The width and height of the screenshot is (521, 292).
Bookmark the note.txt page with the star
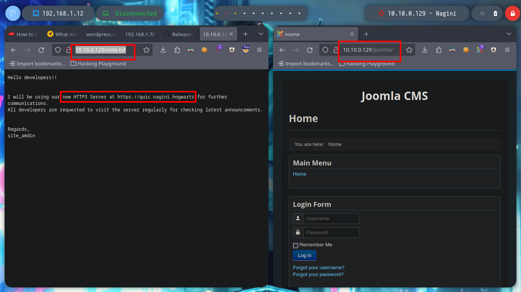point(146,50)
